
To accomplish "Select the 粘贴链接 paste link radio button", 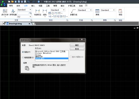I will tap(23, 57).
